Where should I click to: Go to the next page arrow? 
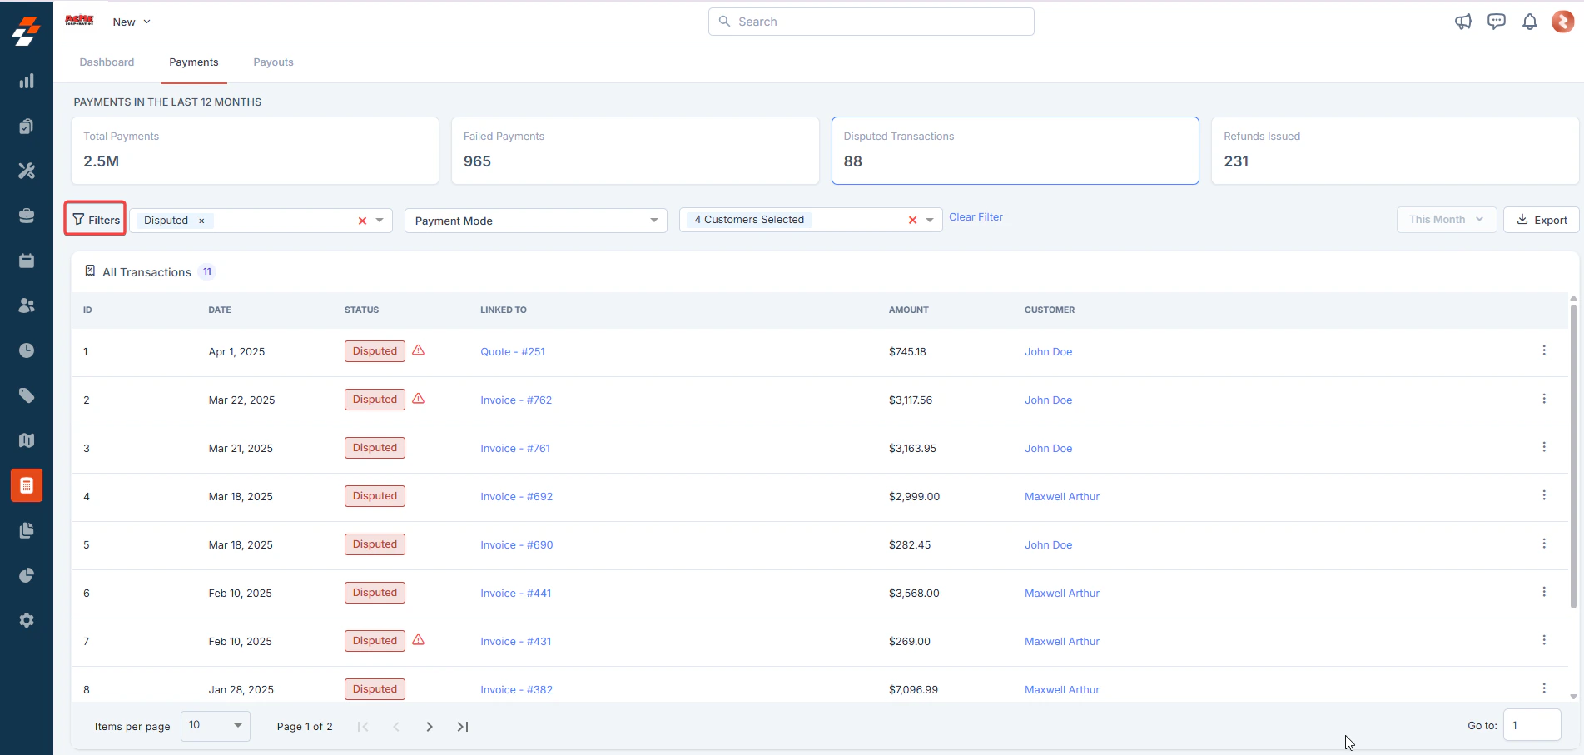click(x=430, y=727)
